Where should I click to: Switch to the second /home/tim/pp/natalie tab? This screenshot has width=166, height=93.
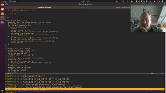point(123,7)
